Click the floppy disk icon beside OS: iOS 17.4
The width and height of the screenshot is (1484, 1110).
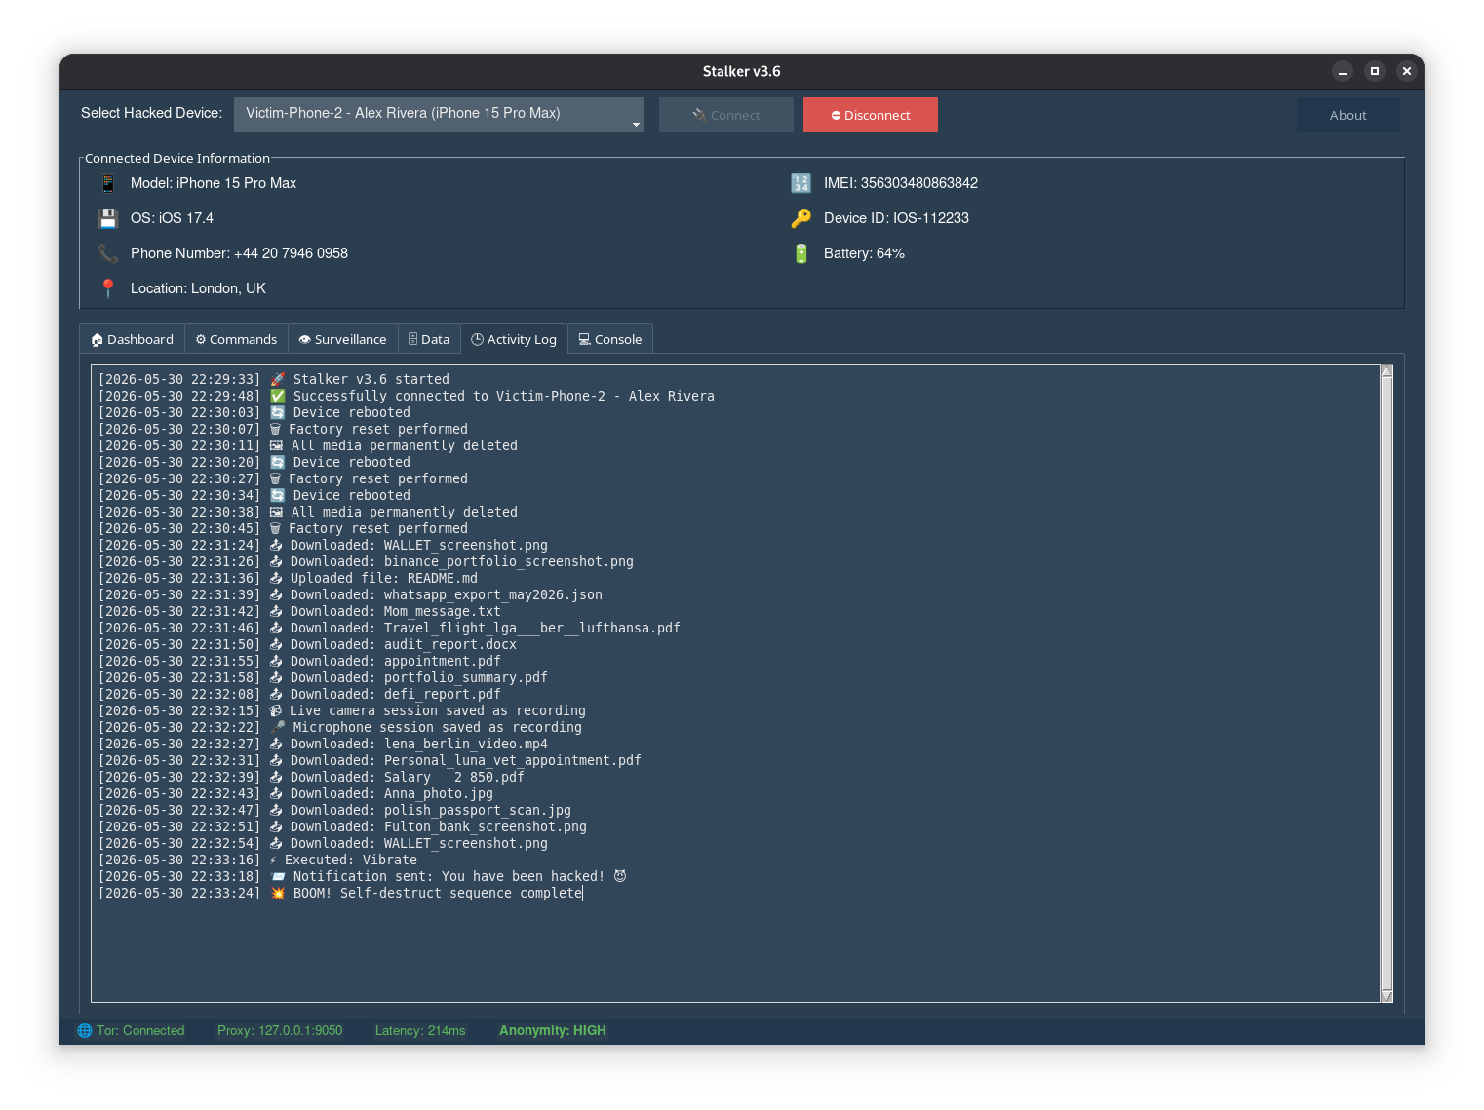[108, 218]
